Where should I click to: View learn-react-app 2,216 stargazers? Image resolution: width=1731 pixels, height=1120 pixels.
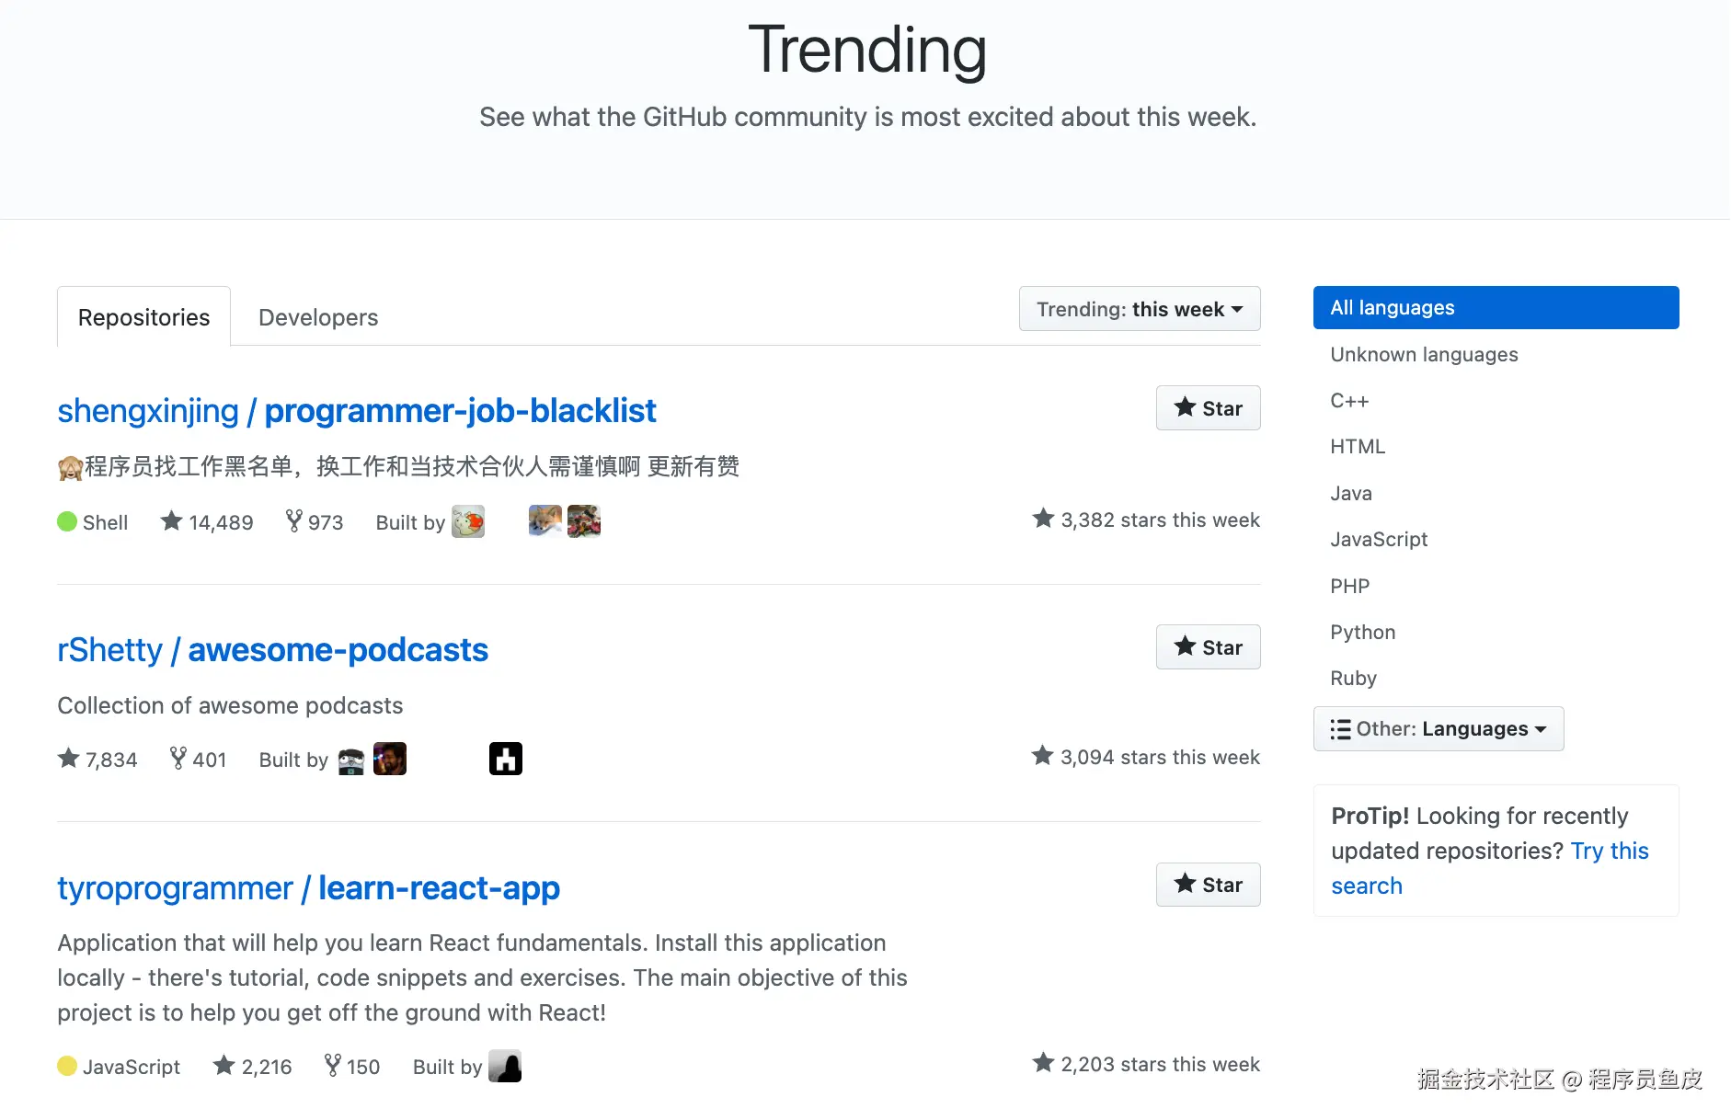[253, 1067]
